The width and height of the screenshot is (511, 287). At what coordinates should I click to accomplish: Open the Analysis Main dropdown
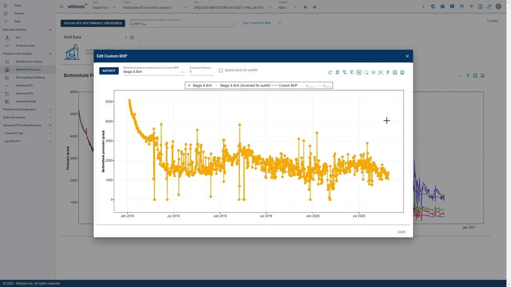(x=287, y=8)
